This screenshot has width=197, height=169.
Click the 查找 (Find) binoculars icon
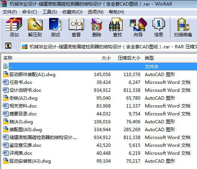tap(116, 24)
